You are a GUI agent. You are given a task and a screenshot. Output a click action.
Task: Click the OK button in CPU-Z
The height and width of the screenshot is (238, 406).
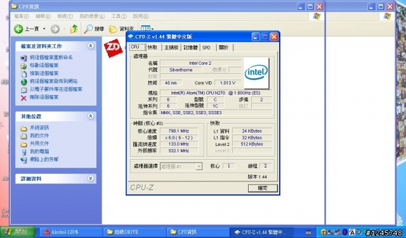point(263,188)
